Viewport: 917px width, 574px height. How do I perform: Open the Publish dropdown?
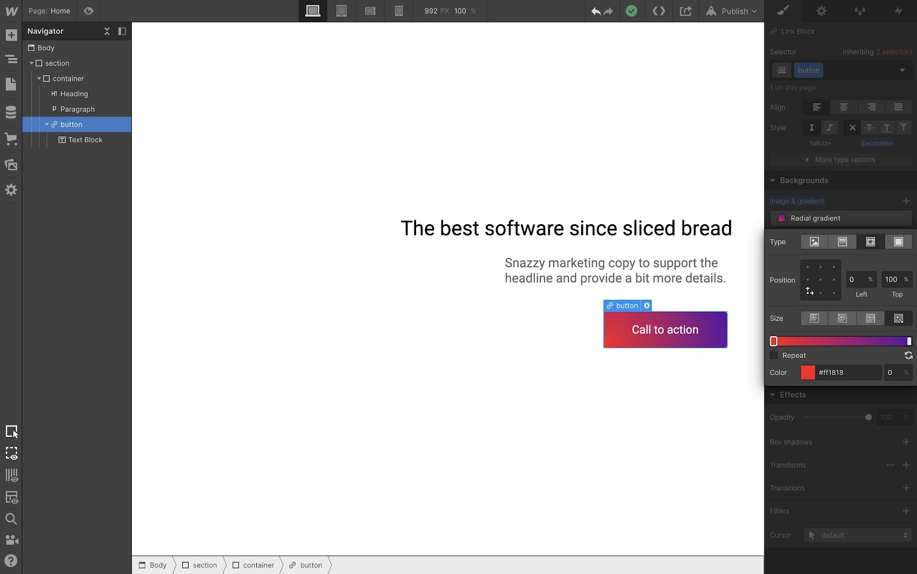click(x=731, y=11)
